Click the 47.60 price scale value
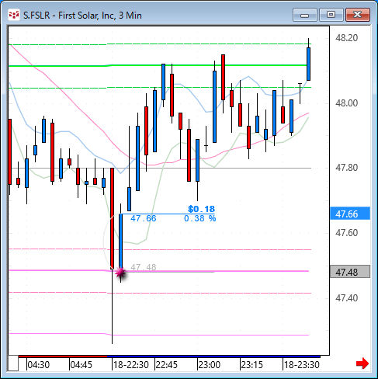 point(346,233)
